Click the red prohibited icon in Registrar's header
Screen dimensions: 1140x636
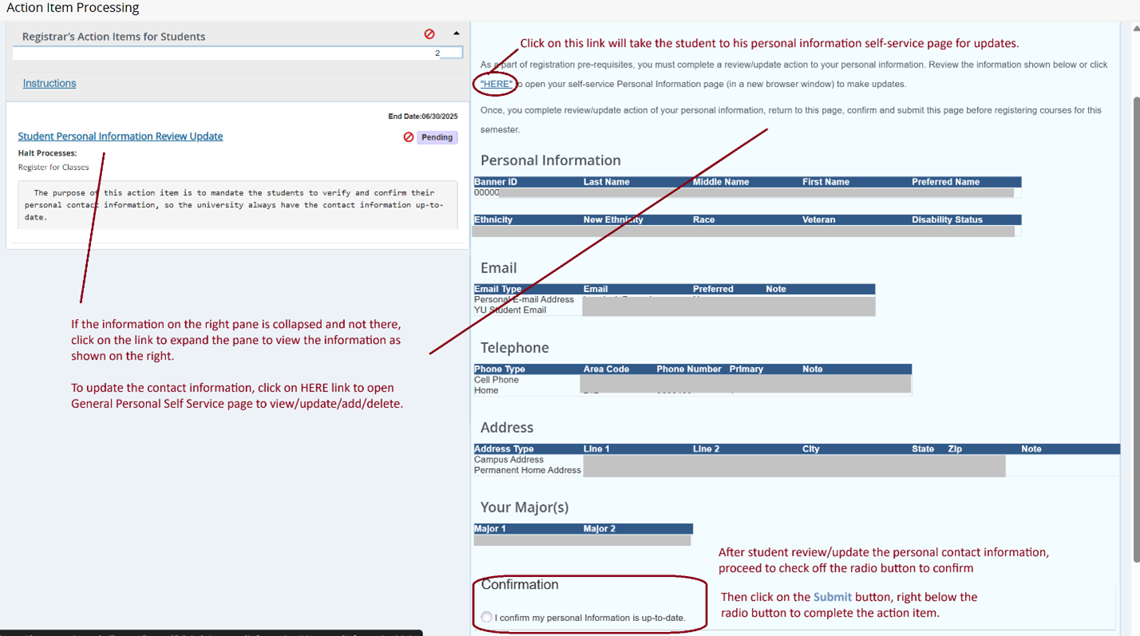pos(429,34)
